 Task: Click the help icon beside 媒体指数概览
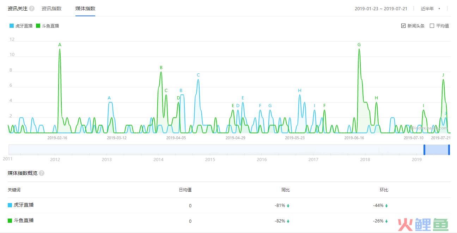pos(42,173)
